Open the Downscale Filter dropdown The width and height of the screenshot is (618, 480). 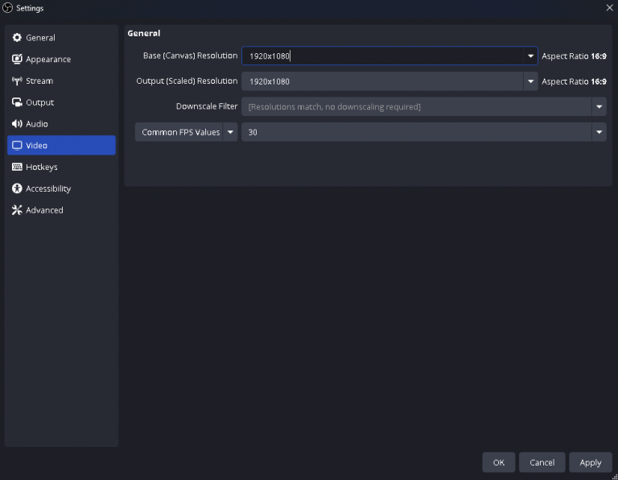424,106
